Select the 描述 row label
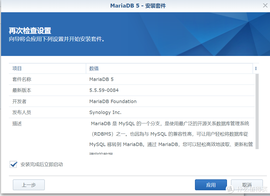This screenshot has height=196, width=270. click(x=17, y=124)
